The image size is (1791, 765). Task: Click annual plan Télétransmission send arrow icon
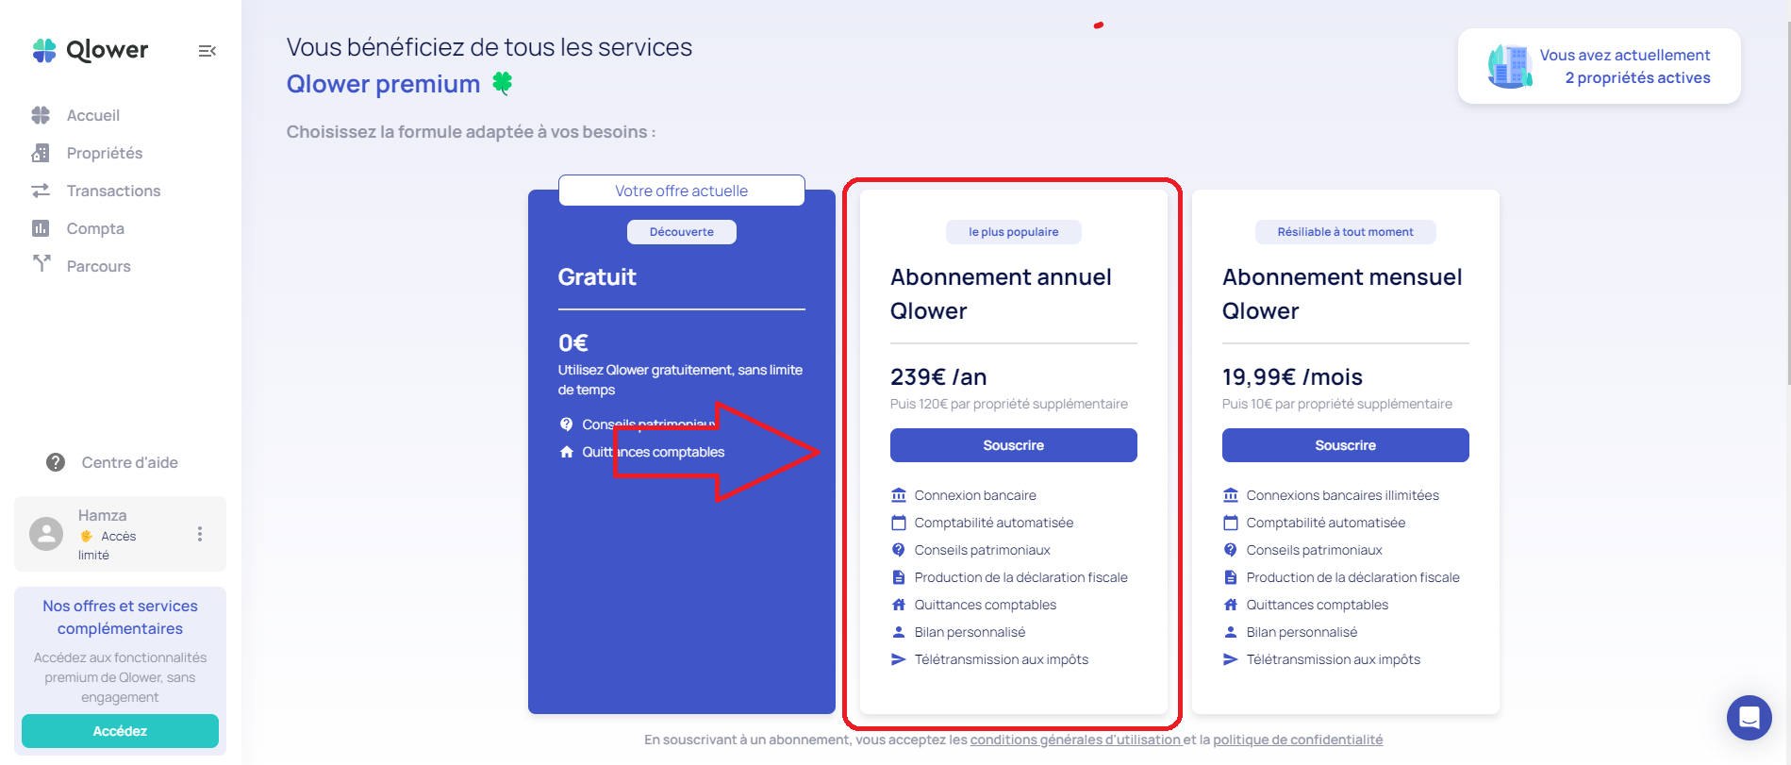[899, 659]
